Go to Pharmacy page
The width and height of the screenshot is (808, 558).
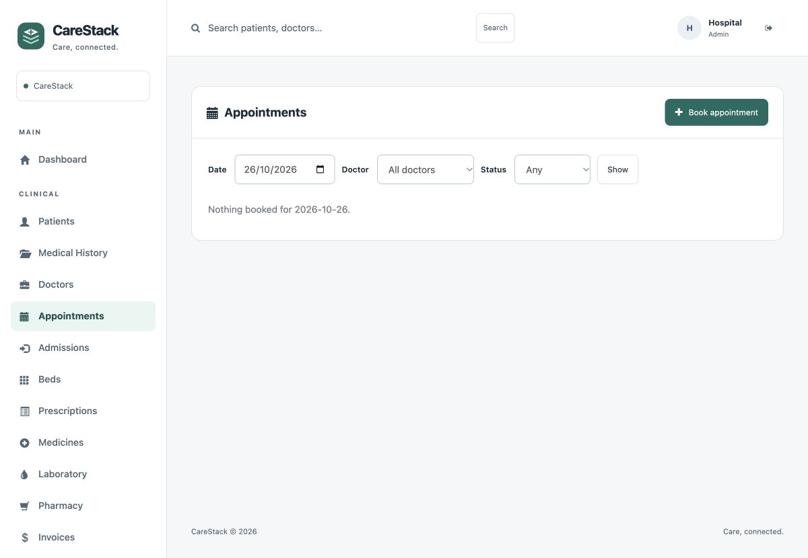pyautogui.click(x=83, y=506)
